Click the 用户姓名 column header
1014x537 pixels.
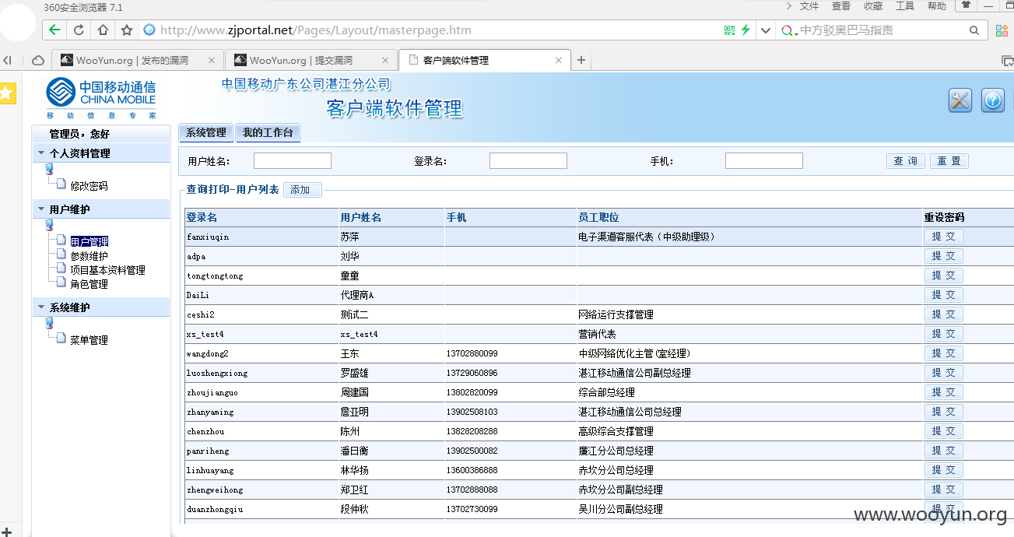(391, 217)
